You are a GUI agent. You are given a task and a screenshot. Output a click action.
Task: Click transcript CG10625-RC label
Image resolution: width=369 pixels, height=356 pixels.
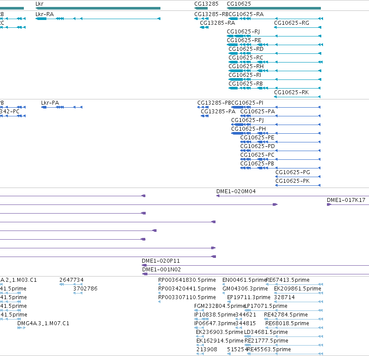click(246, 58)
